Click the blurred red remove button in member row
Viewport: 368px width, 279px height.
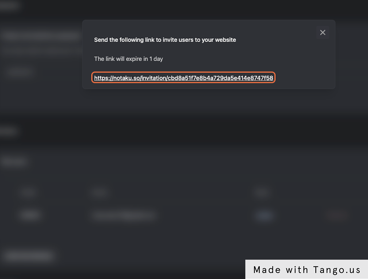(337, 216)
